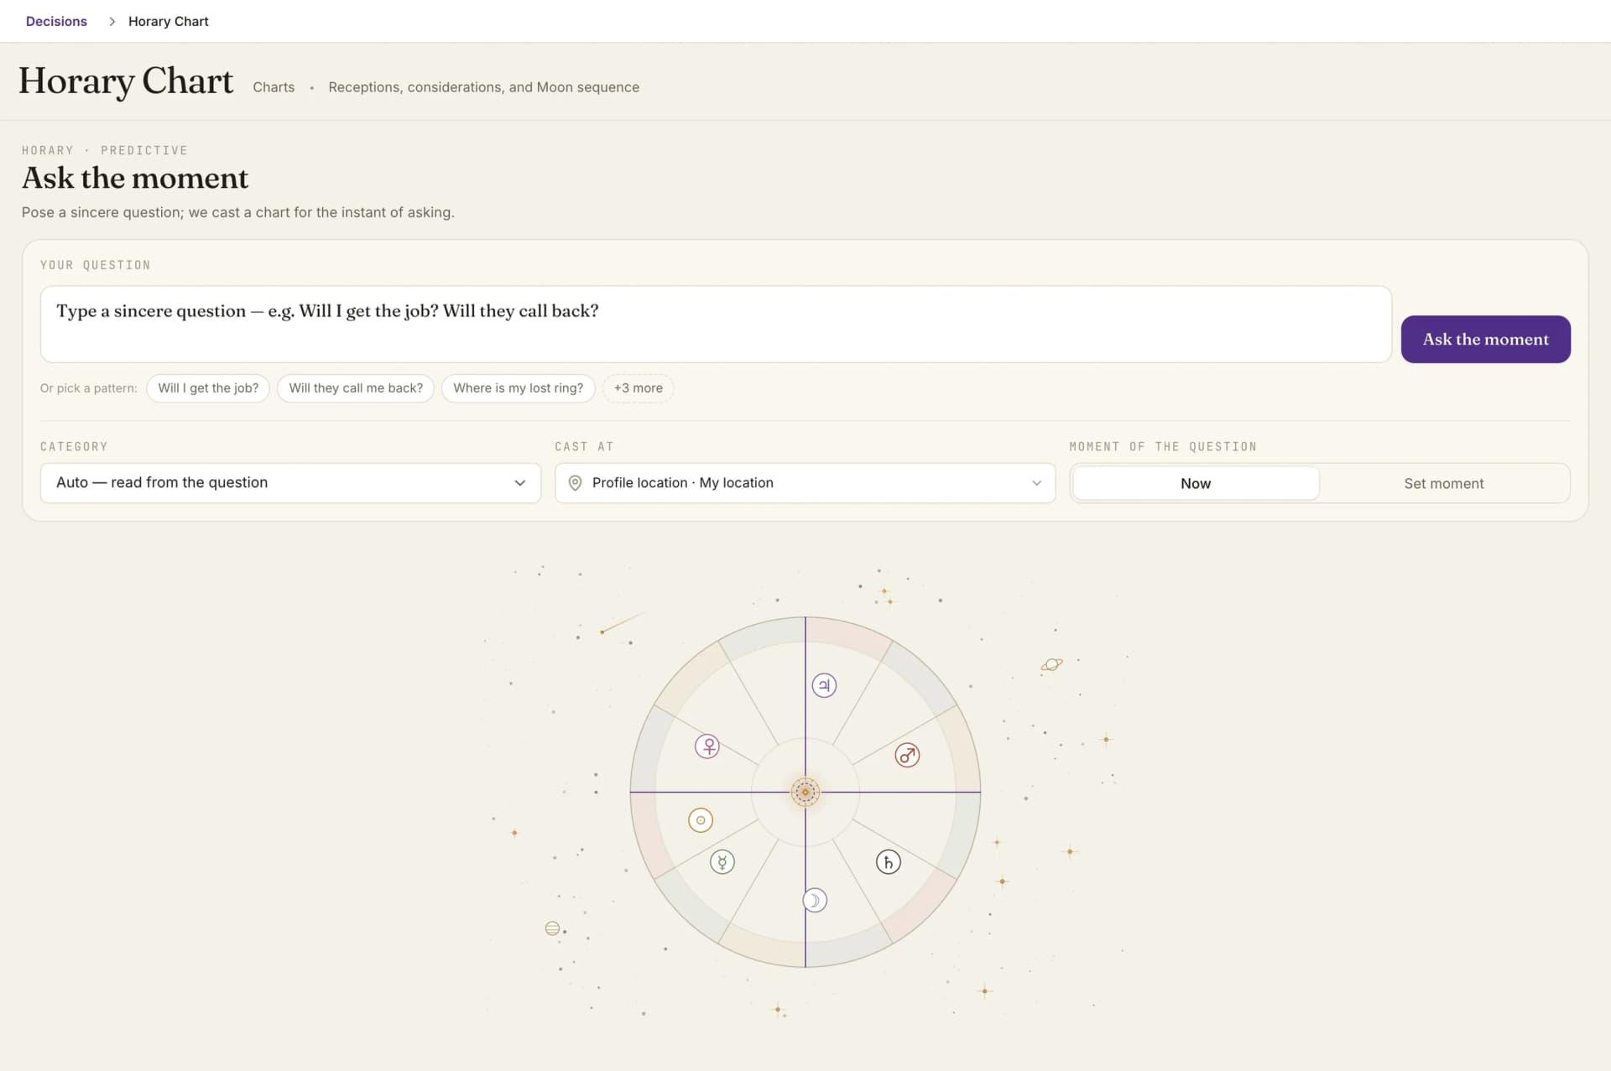Click the Ask the moment button

1485,339
